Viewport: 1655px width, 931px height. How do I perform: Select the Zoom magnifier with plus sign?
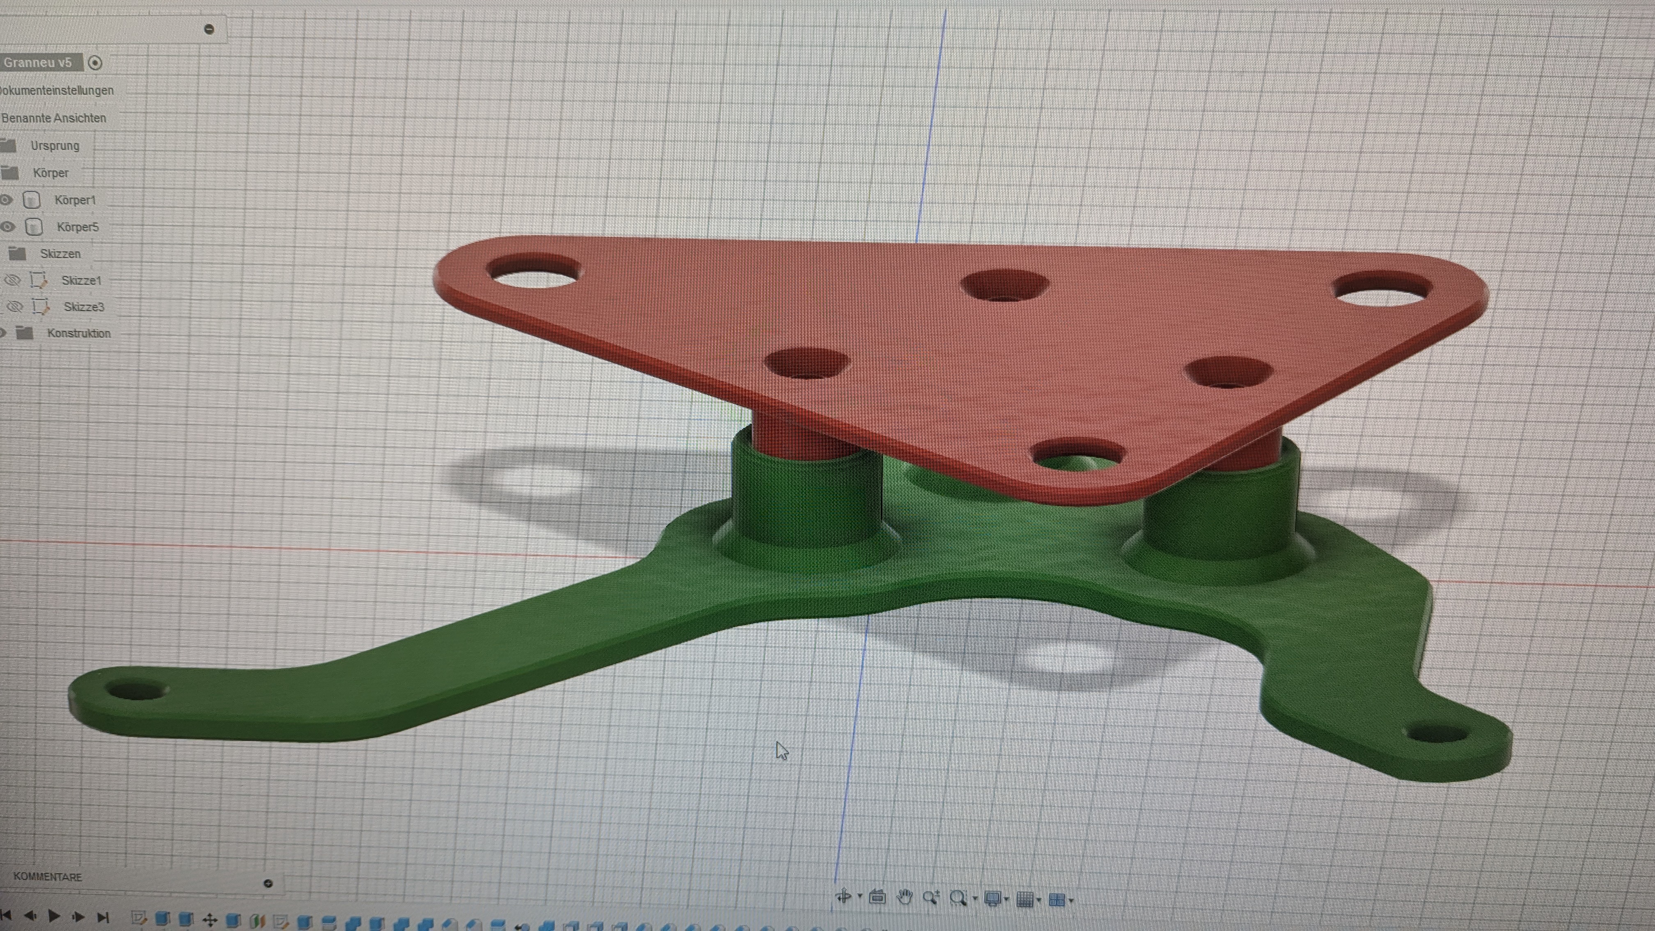coord(931,898)
